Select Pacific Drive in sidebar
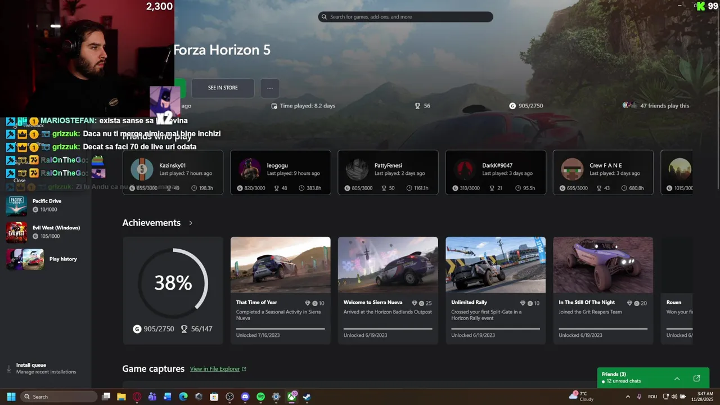Screen dimensions: 720x405 click(x=46, y=205)
